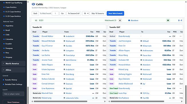The height and width of the screenshot is (104, 187).
Task: Open World Cup Qualifying in sidebar
Action: point(14,3)
